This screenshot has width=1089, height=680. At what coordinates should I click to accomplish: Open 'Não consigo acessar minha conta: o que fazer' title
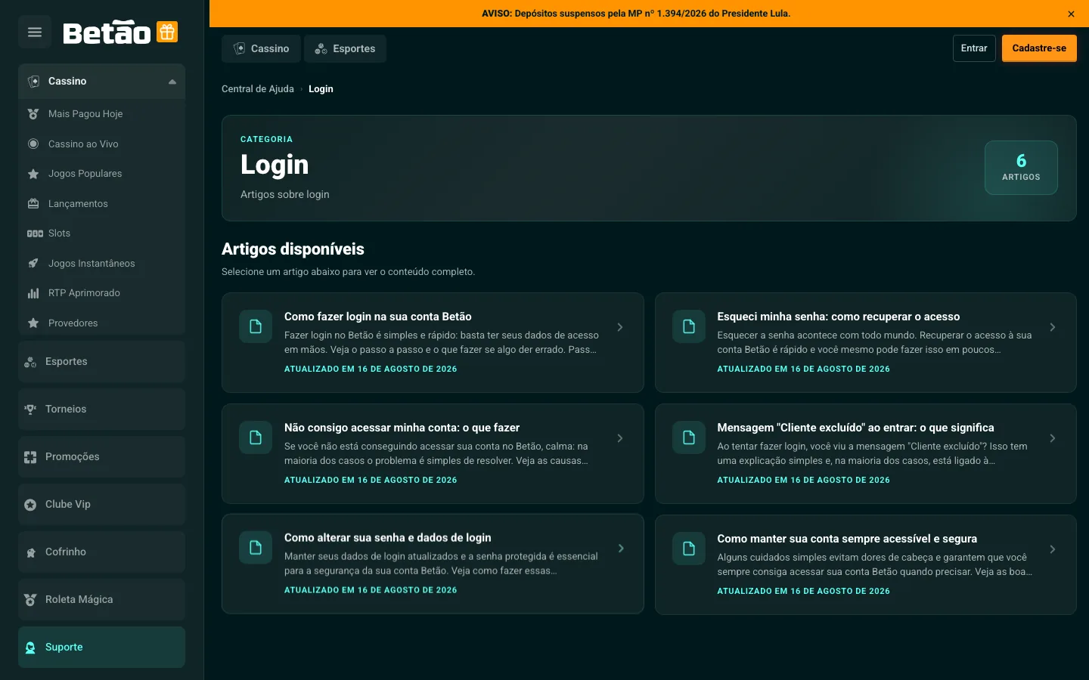402,428
